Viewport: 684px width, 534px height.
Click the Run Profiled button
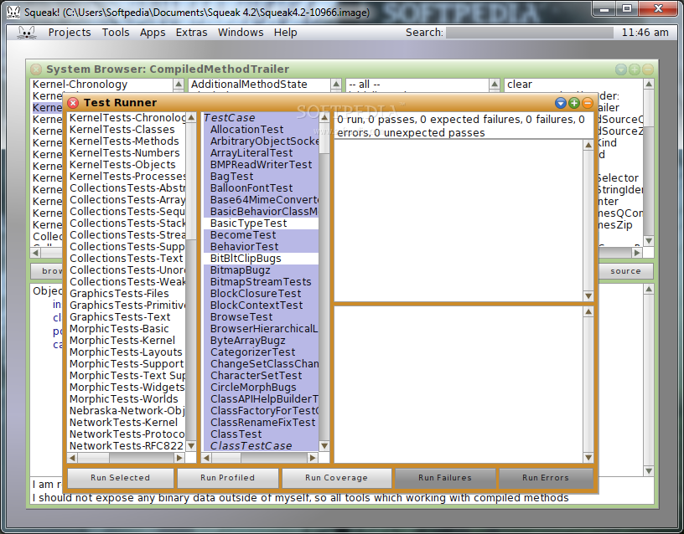(227, 478)
